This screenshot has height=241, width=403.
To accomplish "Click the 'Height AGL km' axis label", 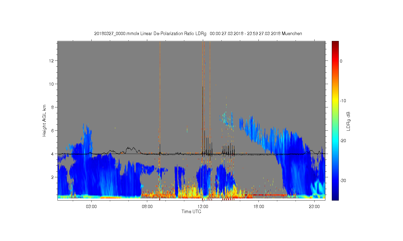I will pos(44,120).
